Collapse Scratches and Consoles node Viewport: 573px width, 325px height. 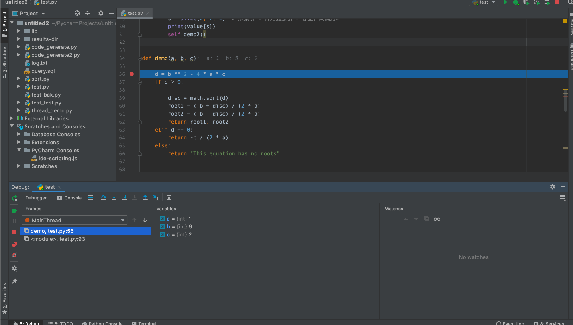[x=12, y=126]
